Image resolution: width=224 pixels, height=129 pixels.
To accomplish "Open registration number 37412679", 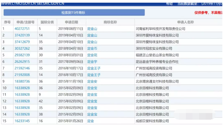I will coord(22,42).
